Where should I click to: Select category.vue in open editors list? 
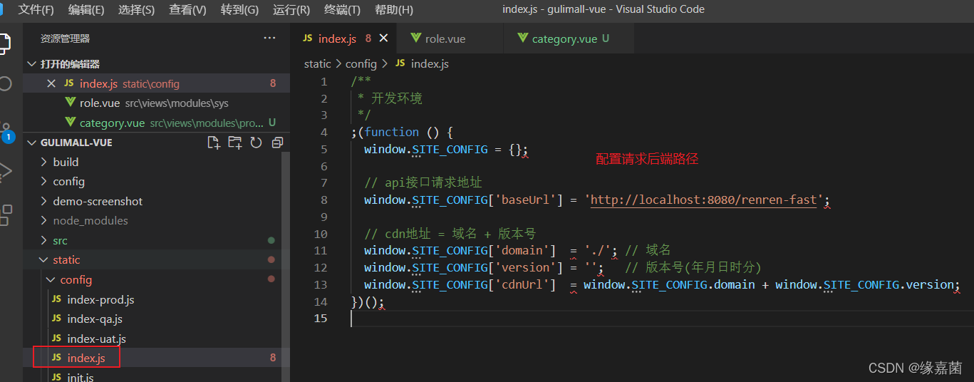point(157,123)
